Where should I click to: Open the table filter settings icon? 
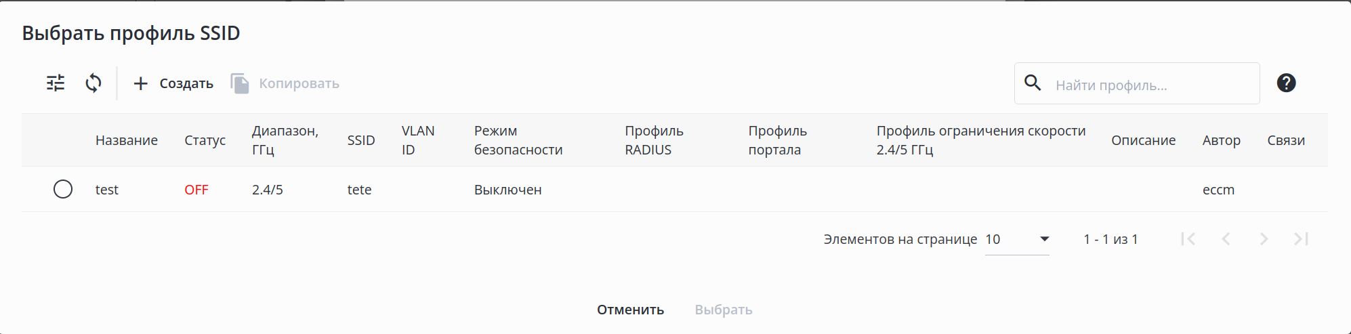coord(56,83)
